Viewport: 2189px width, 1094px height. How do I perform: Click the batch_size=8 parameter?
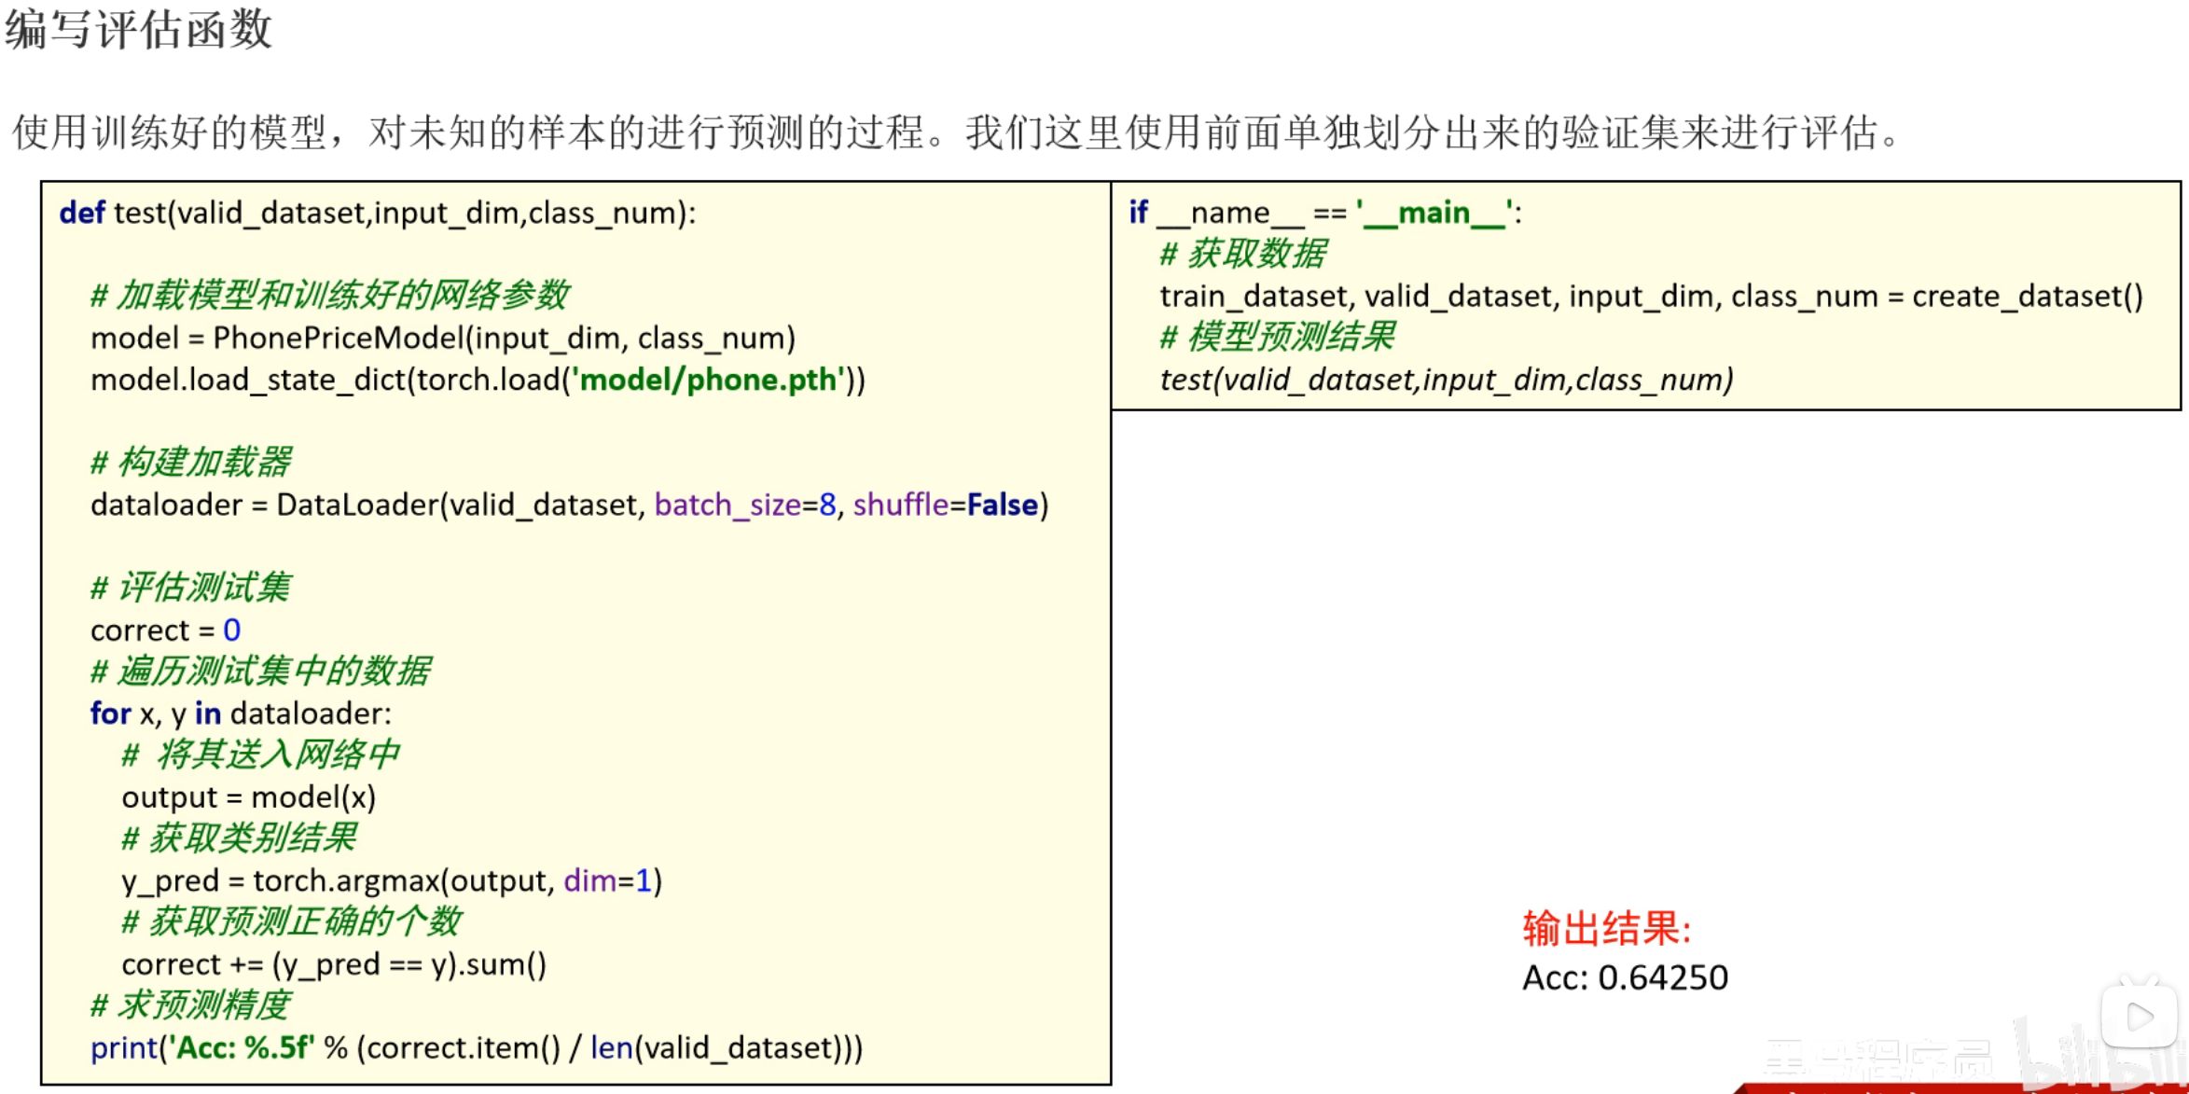pos(744,505)
